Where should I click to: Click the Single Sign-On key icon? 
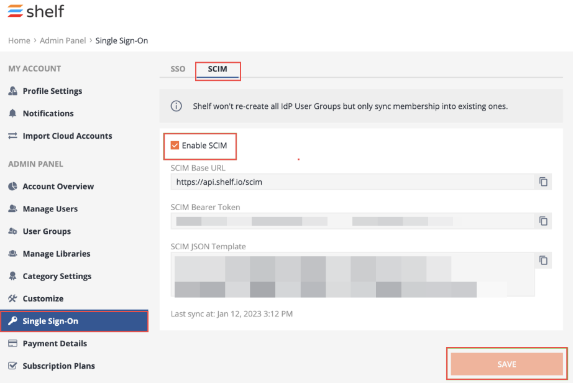13,321
